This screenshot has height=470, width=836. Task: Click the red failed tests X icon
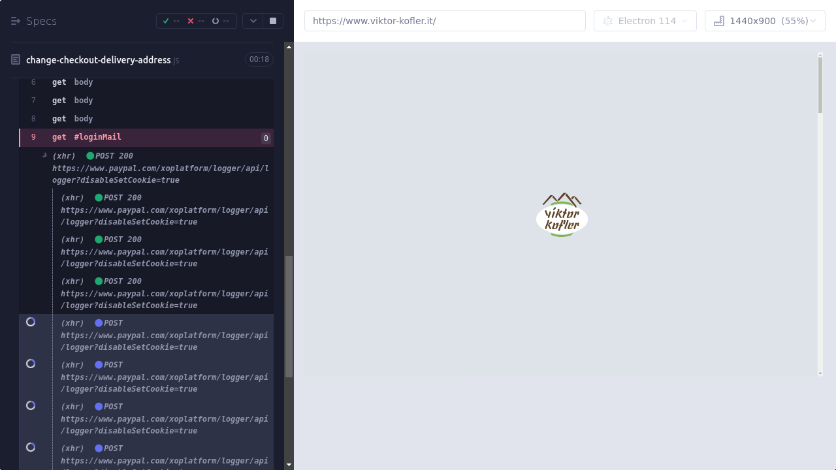(191, 21)
